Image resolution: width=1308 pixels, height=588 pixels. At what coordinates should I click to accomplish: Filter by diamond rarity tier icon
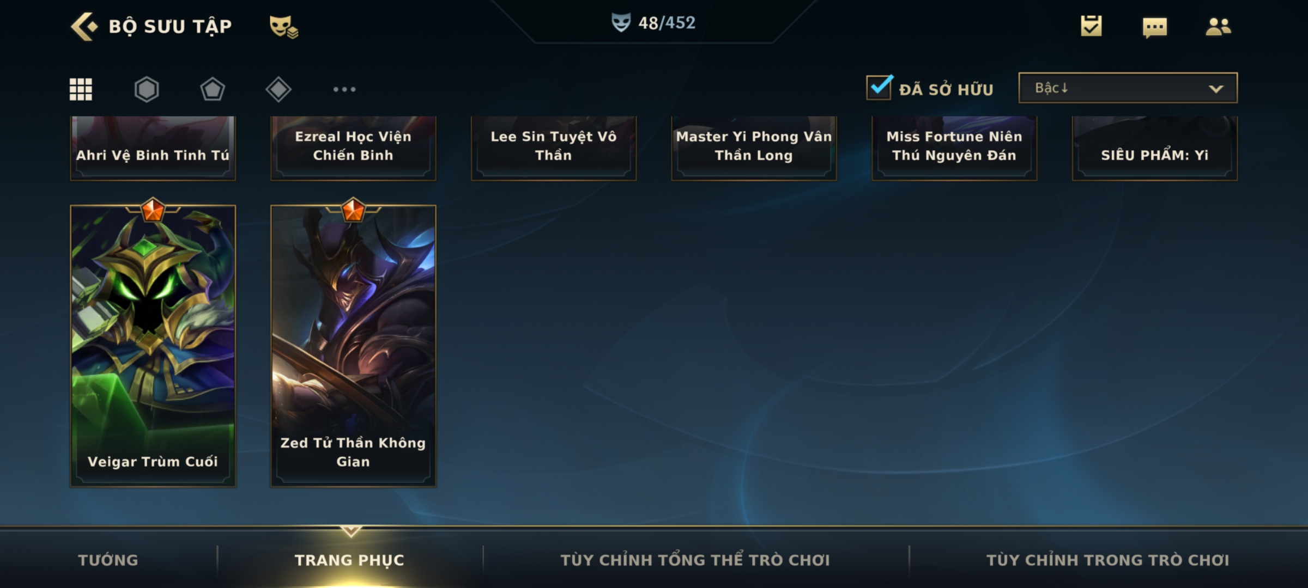278,89
